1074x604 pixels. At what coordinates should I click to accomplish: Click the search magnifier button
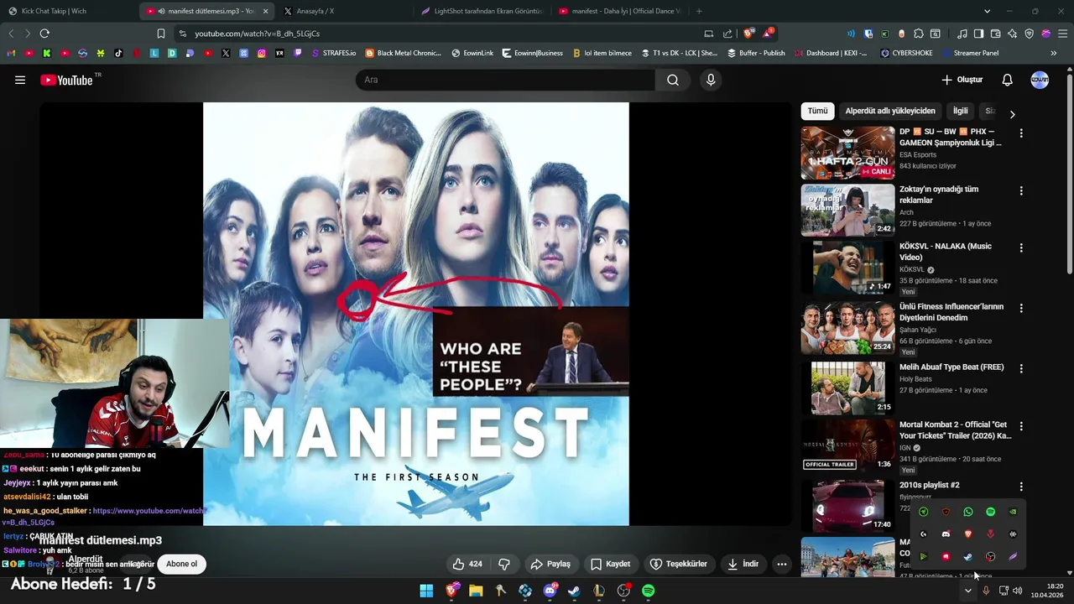[x=673, y=80]
